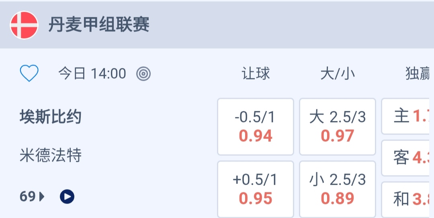Open team 埃斯比约 details

51,117
